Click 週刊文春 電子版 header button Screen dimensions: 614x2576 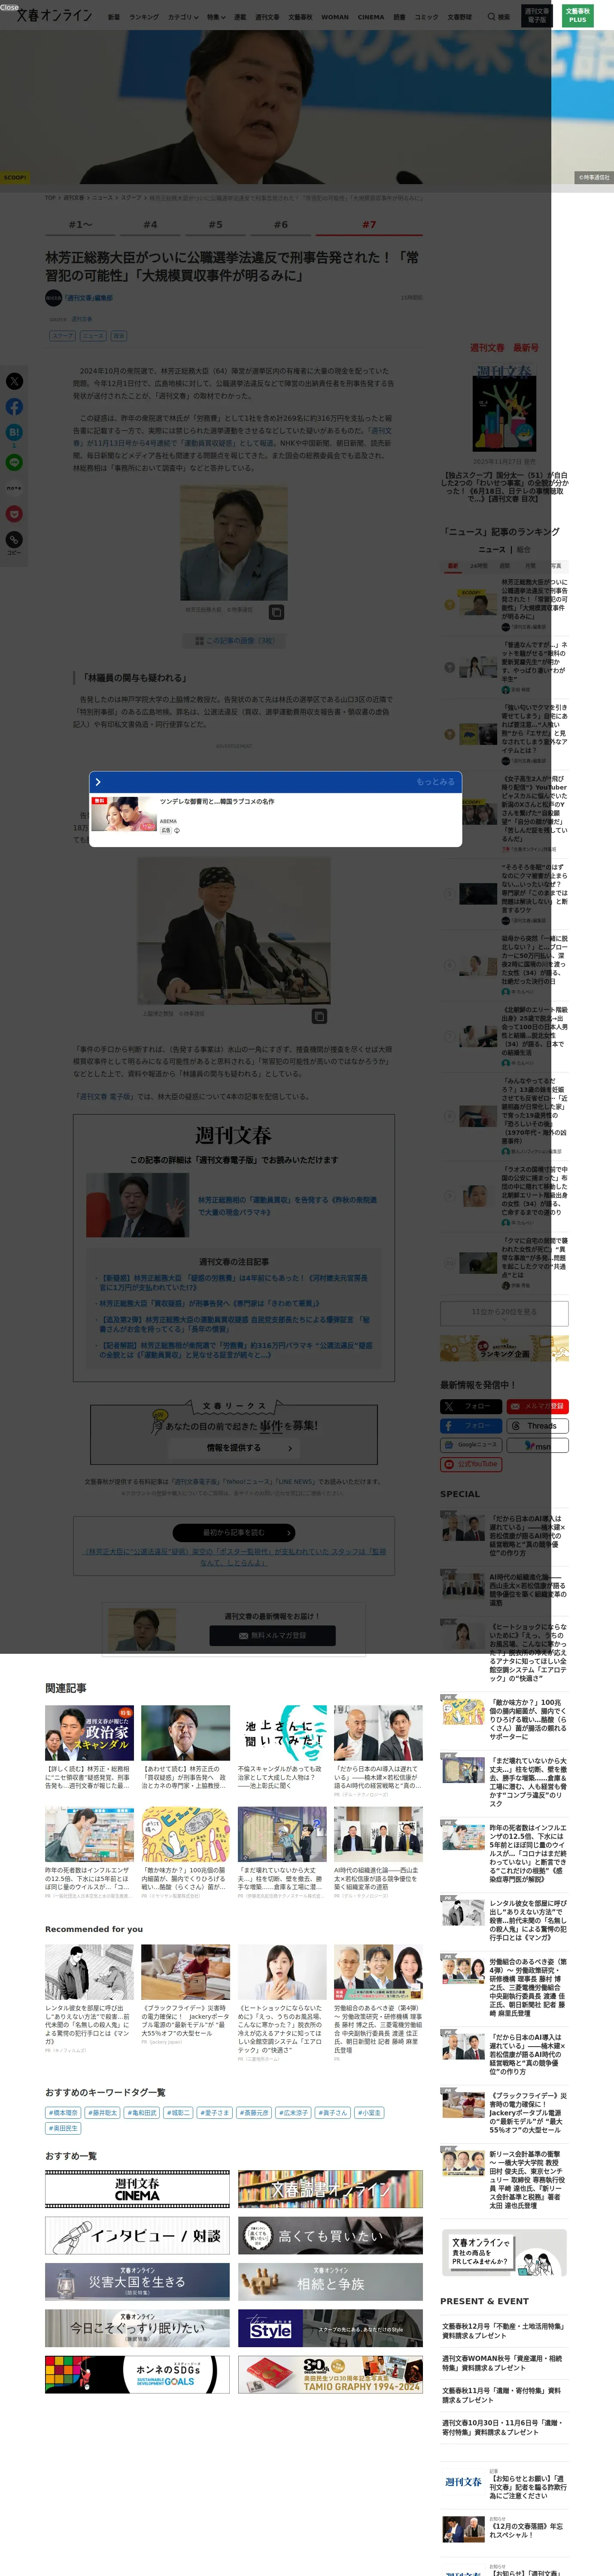(x=537, y=15)
